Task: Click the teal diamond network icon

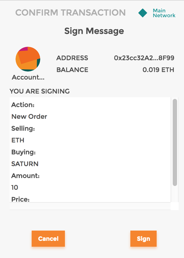Action: tap(143, 13)
